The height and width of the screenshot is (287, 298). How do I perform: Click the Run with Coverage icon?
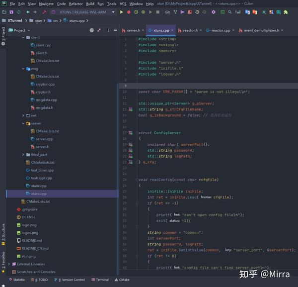136,12
